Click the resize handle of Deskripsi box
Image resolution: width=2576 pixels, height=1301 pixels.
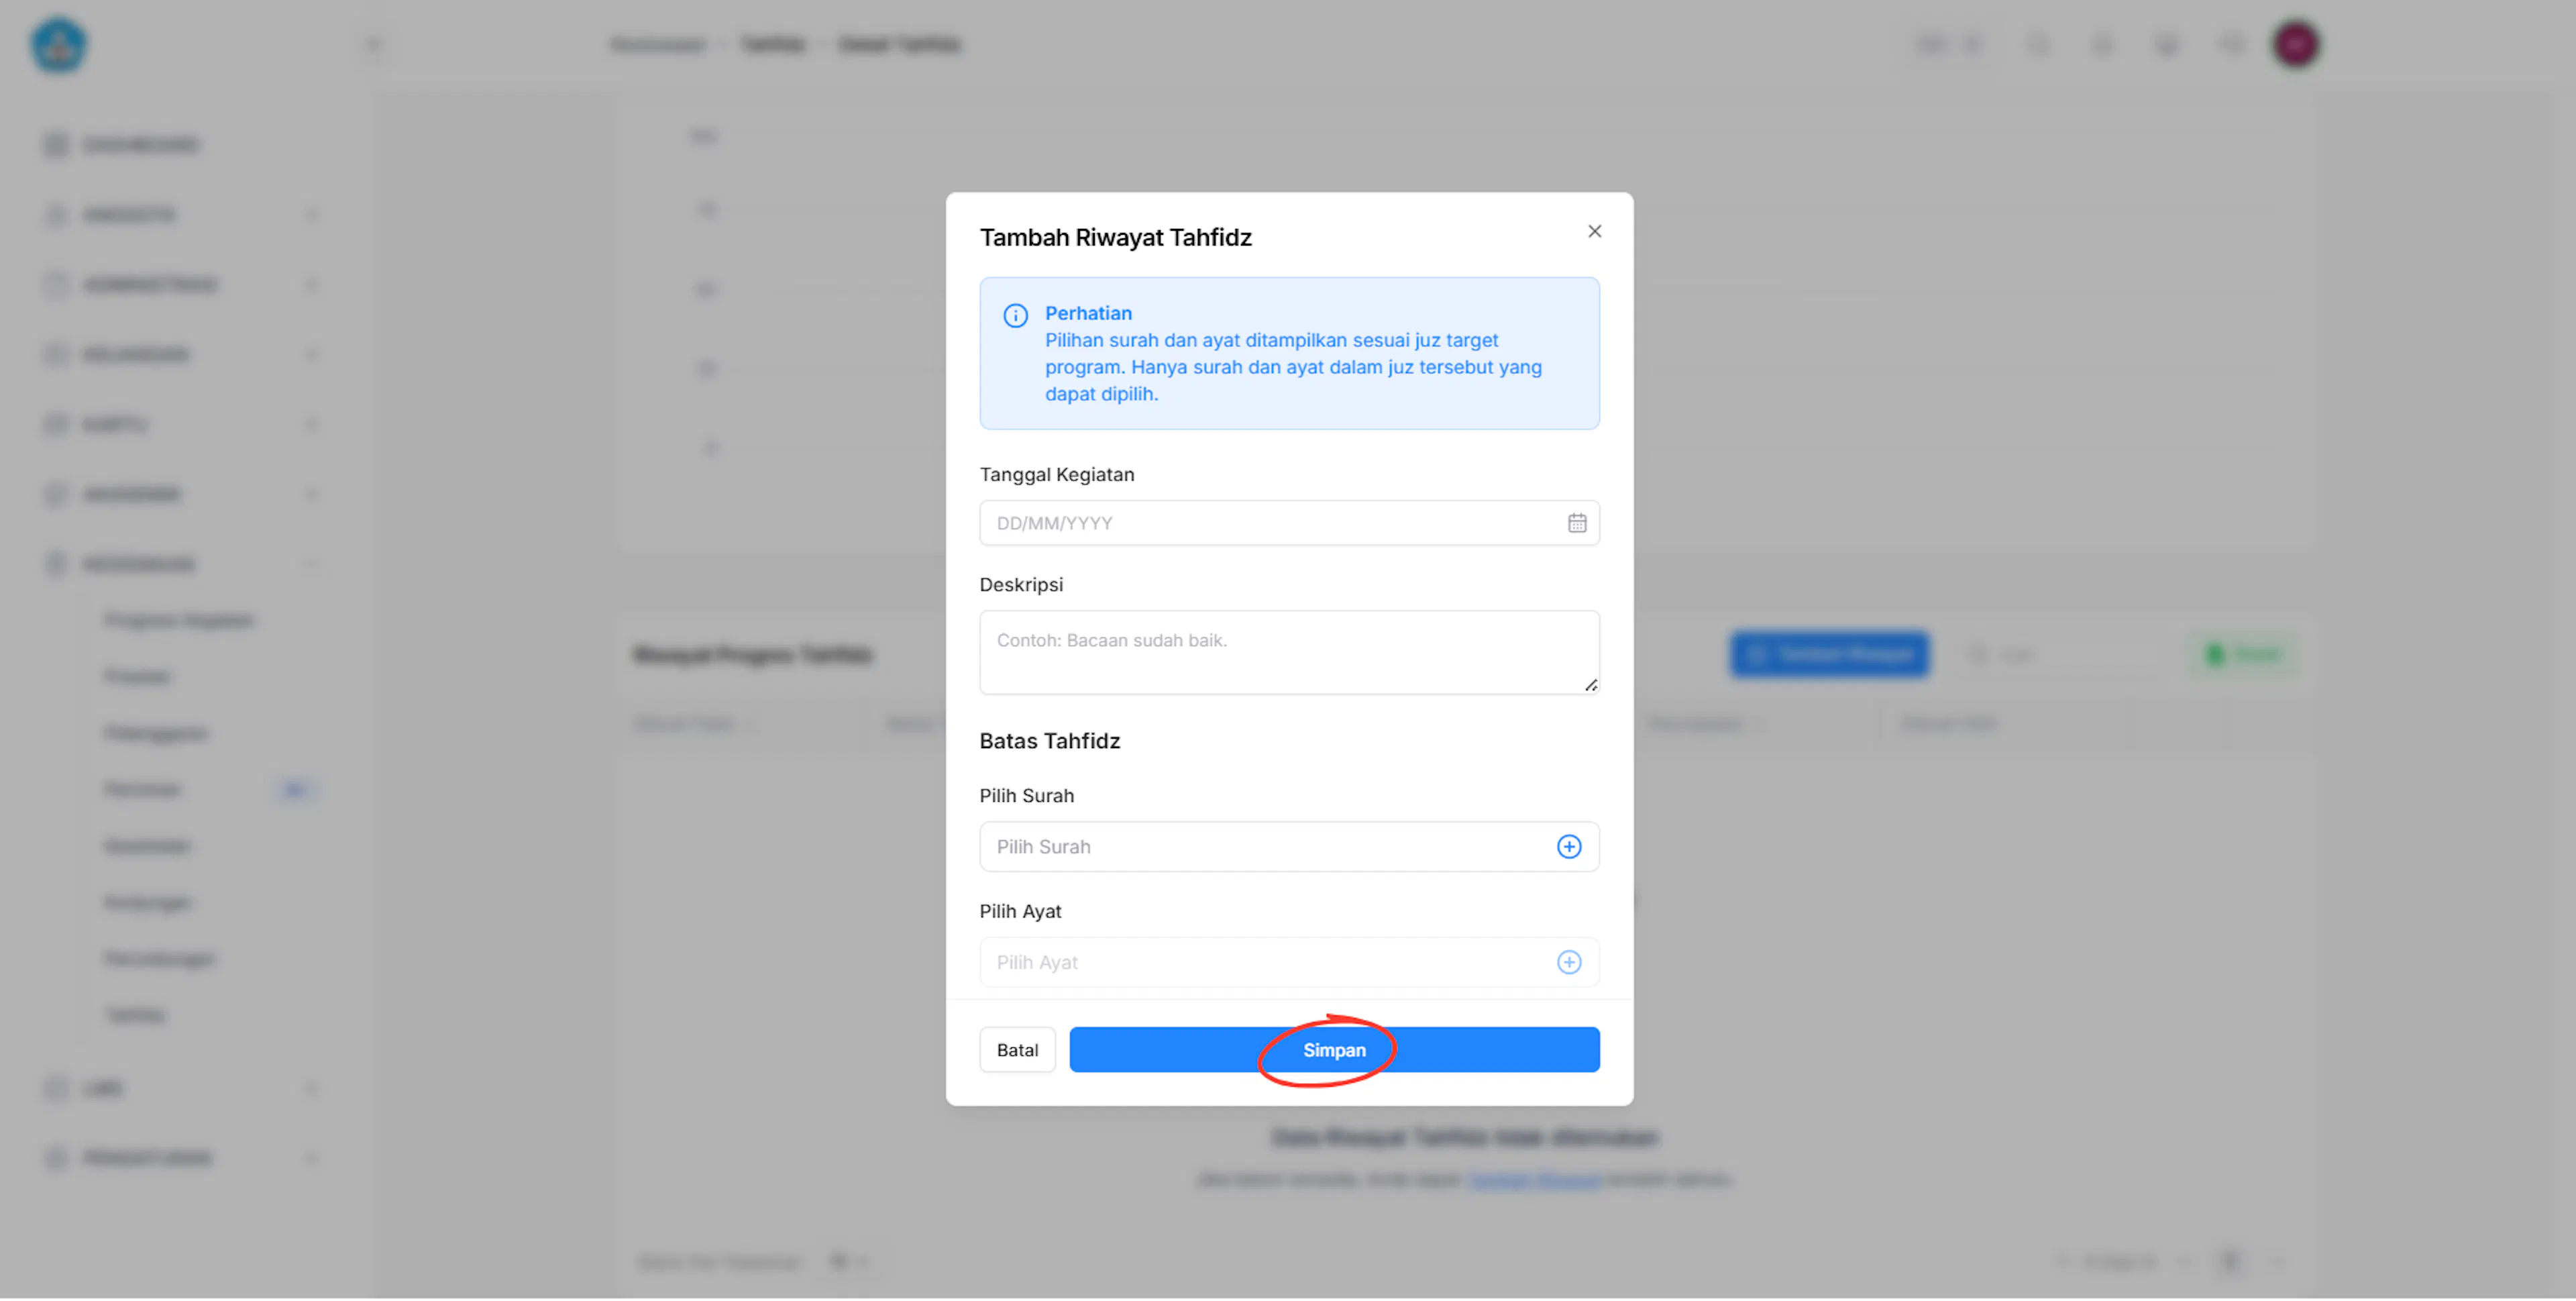[1590, 685]
